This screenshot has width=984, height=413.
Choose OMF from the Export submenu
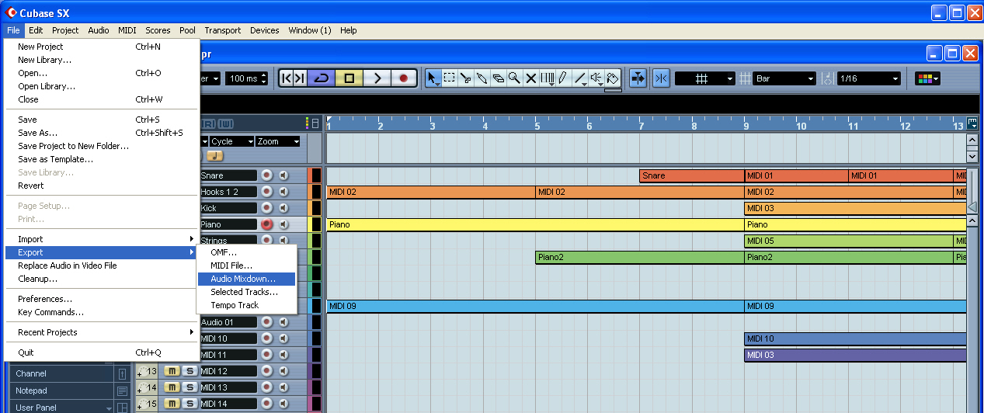click(247, 252)
